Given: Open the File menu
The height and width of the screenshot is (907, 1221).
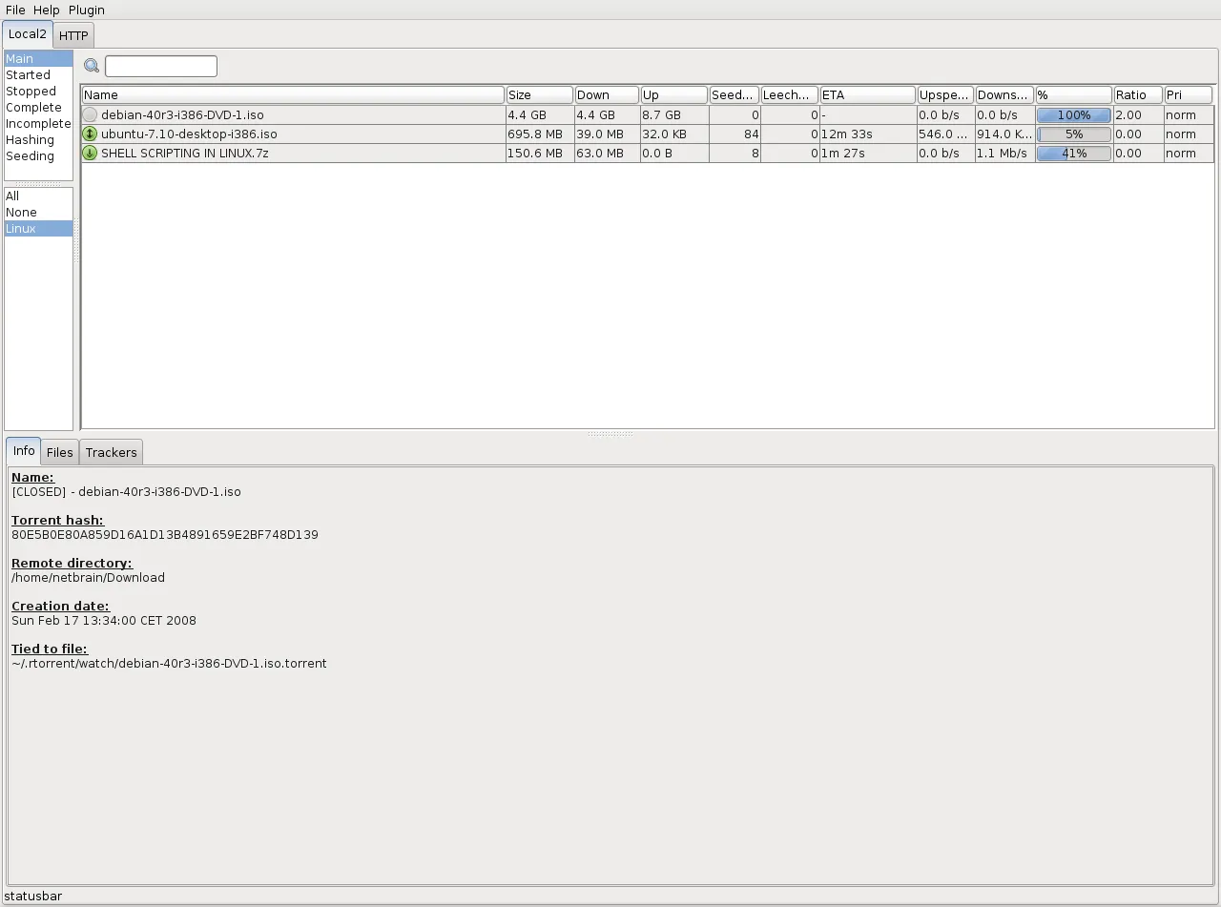Looking at the screenshot, I should (14, 10).
